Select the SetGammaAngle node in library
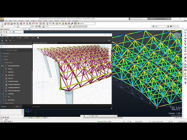Viewport: 187px width, 140px height. coord(13,81)
